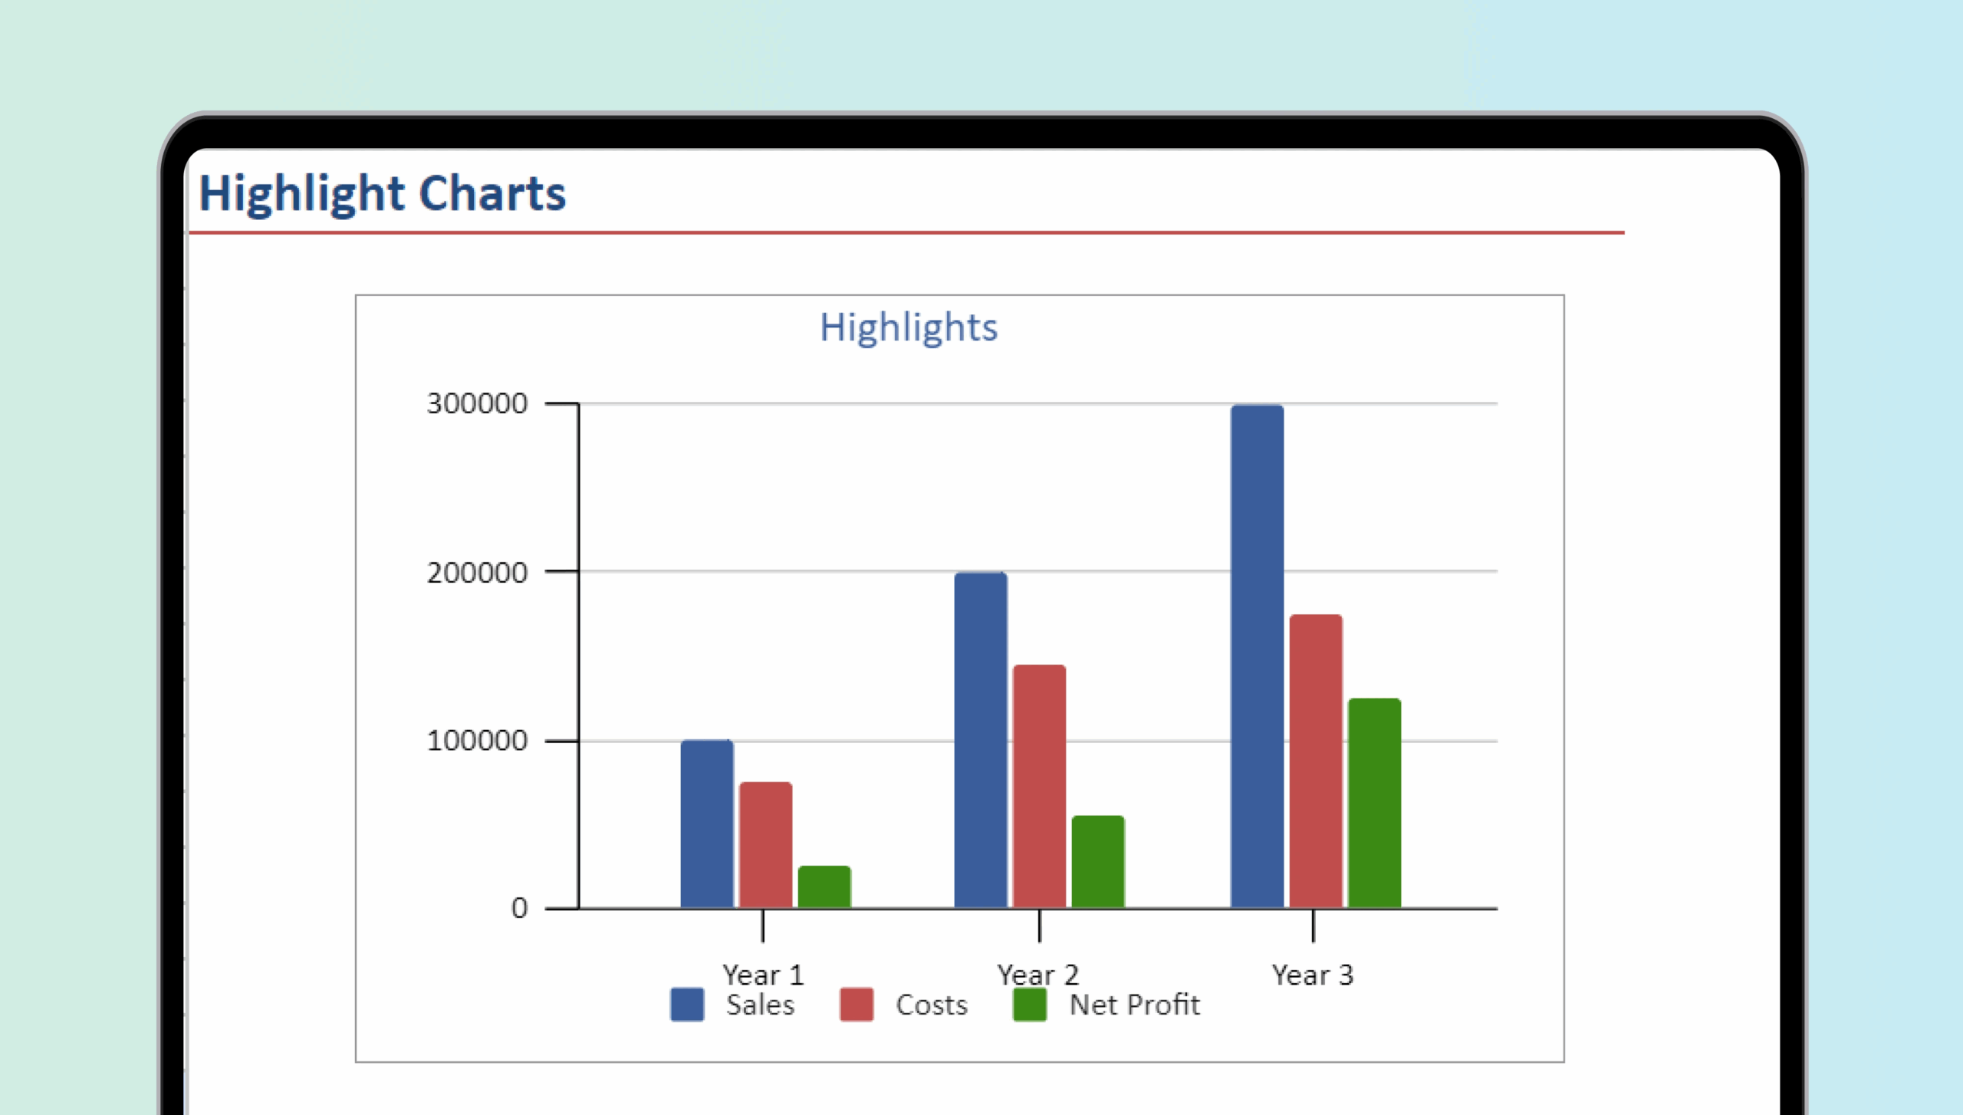Select the Year 2 Sales bar
This screenshot has width=1963, height=1115.
tap(980, 740)
